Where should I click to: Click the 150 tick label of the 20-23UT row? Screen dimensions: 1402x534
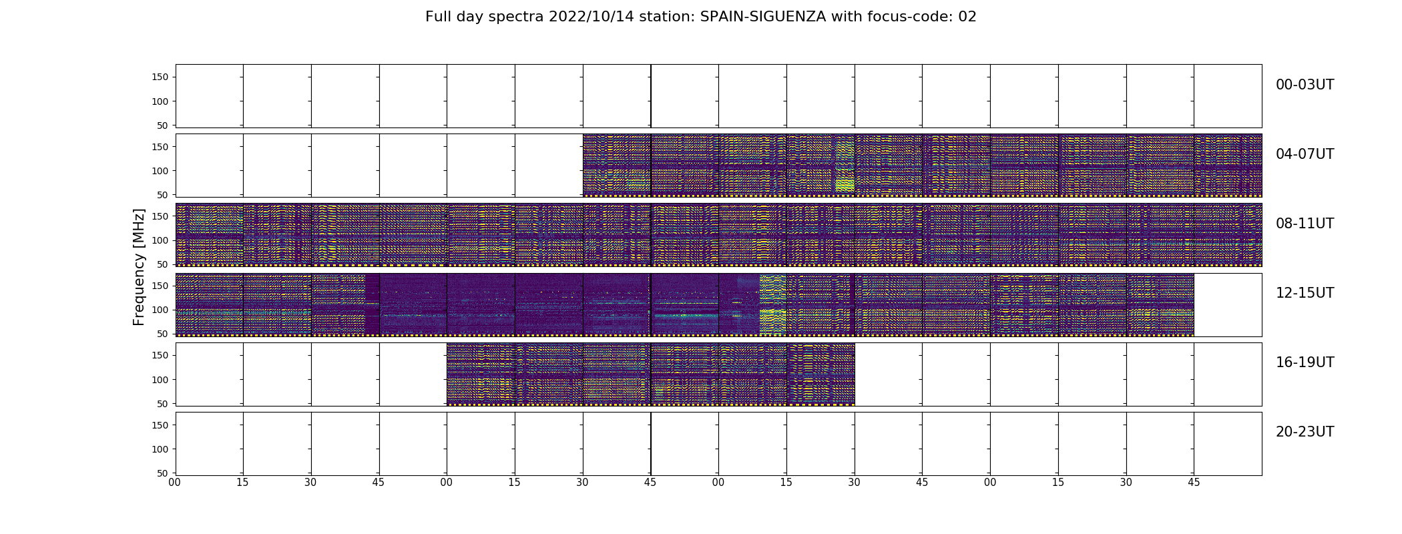(x=160, y=425)
